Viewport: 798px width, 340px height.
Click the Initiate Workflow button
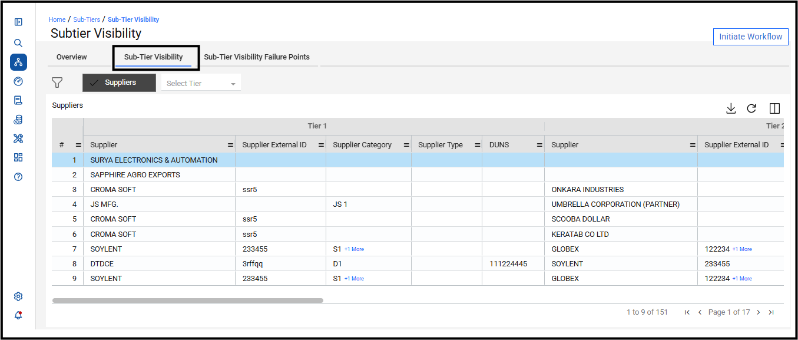click(751, 37)
